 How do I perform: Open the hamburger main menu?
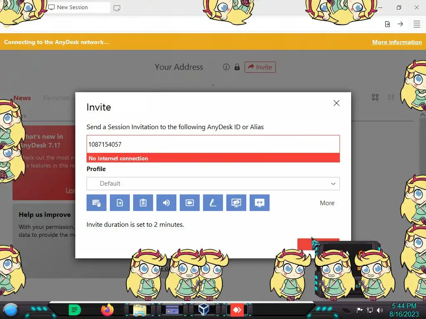[417, 24]
